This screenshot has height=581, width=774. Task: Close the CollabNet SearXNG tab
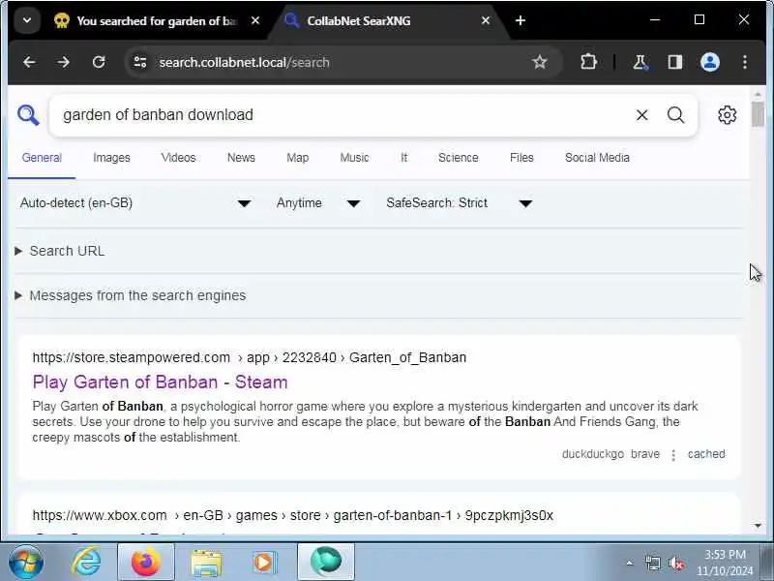pyautogui.click(x=486, y=20)
